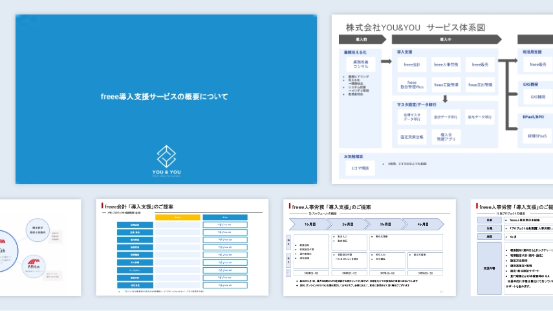Viewport: 553px width, 311px height.
Task: Select the 1コマ相談 box
Action: (360, 168)
